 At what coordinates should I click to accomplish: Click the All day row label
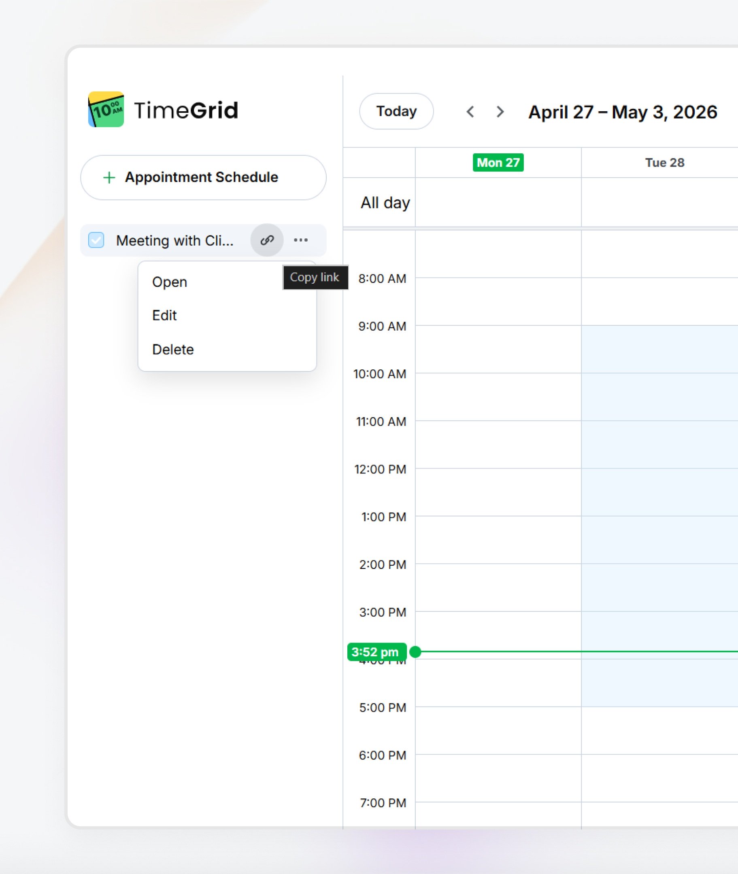[385, 203]
